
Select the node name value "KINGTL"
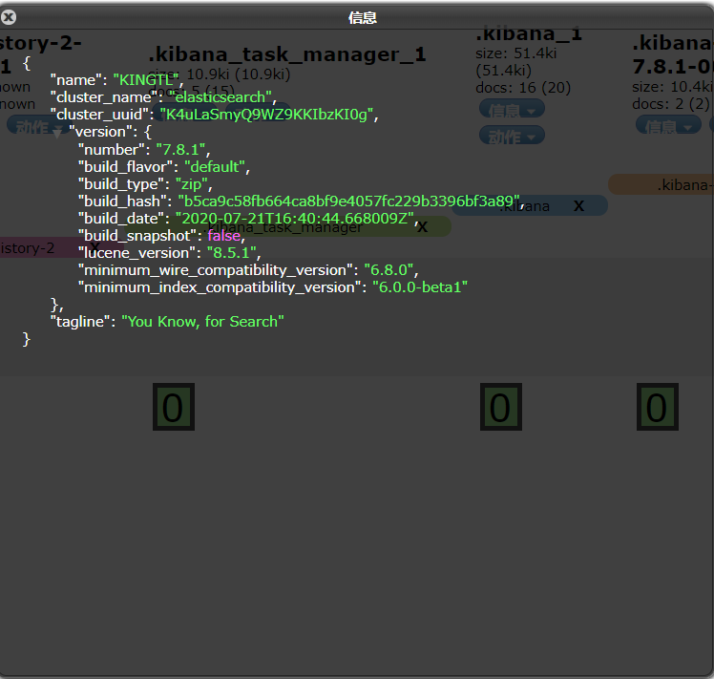[146, 80]
